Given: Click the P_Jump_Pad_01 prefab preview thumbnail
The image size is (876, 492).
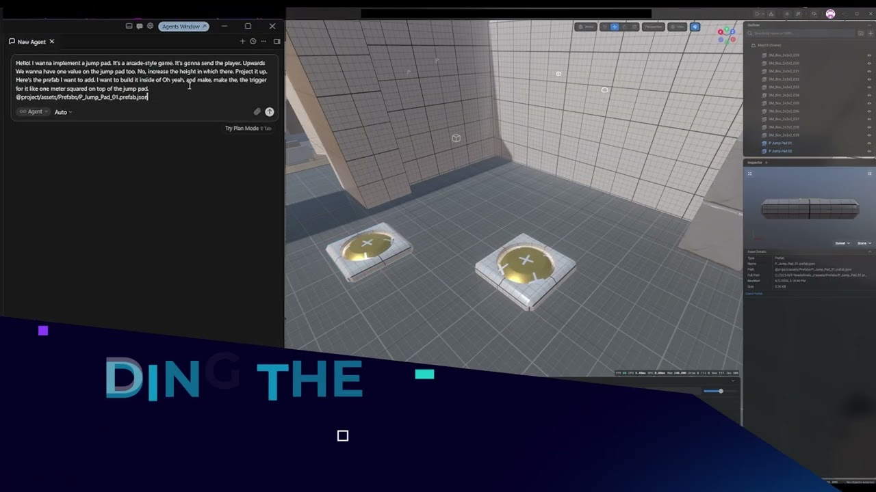Looking at the screenshot, I should coord(810,208).
